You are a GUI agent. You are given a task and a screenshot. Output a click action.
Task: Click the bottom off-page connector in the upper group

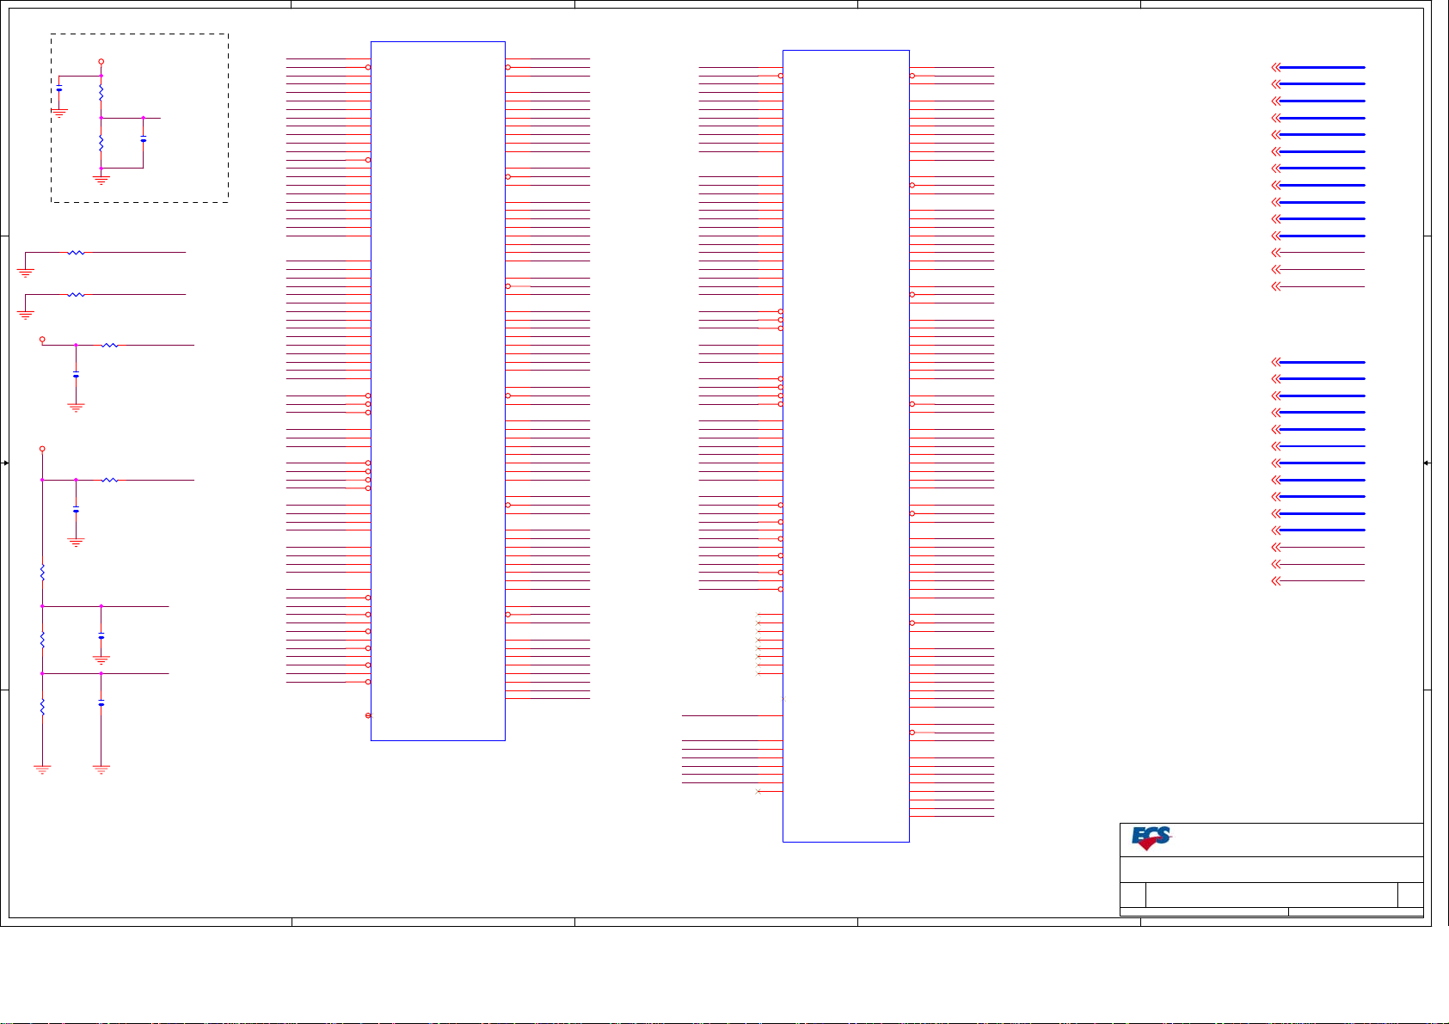1277,286
